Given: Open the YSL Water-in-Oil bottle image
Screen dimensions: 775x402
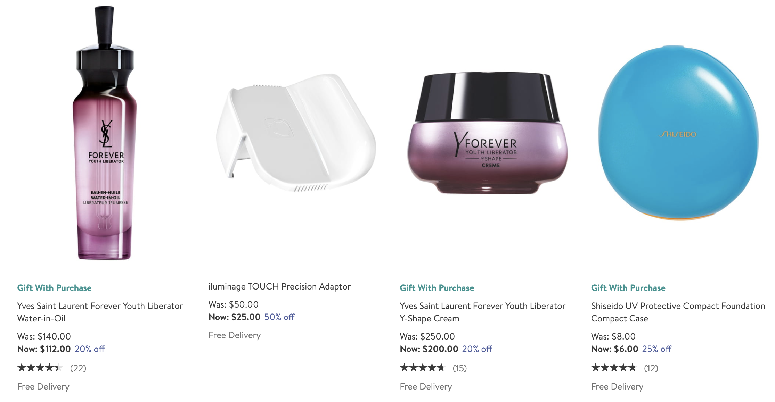Looking at the screenshot, I should click(x=104, y=133).
